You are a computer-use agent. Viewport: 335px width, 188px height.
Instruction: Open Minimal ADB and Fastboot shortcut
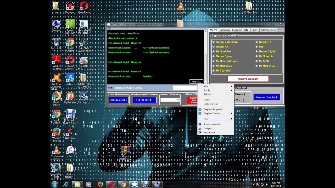(84, 27)
